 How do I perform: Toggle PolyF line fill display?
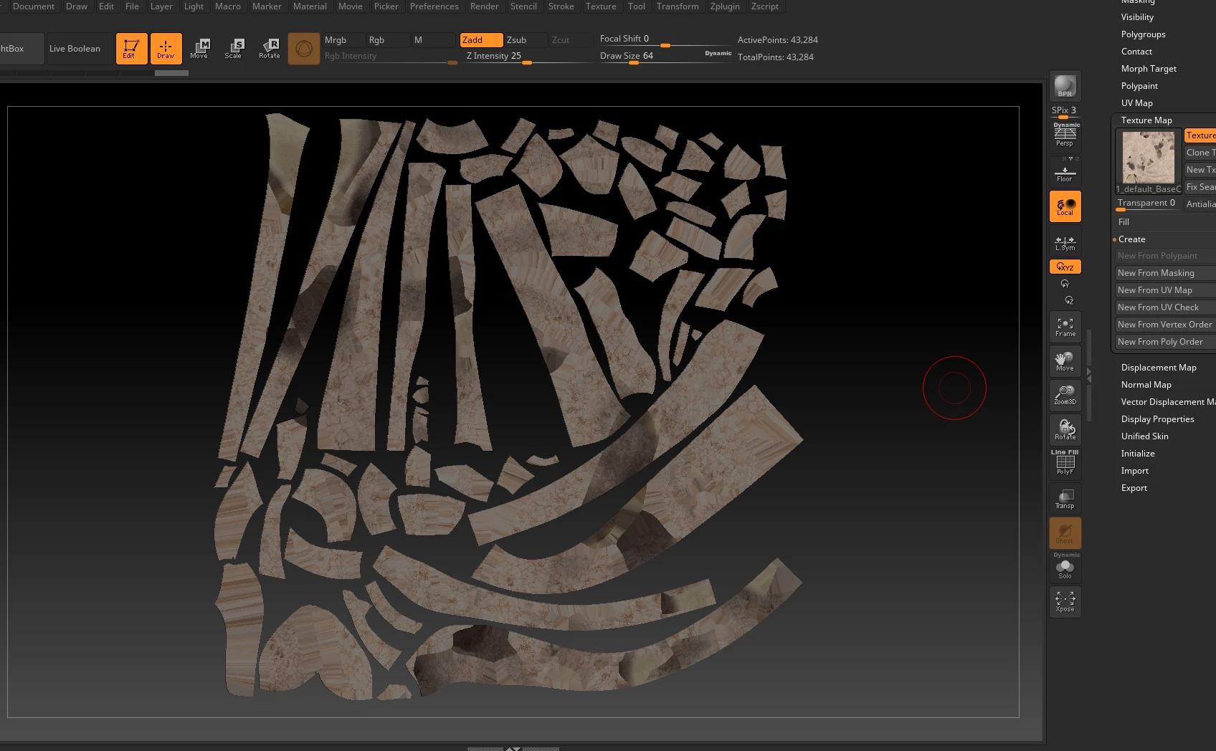[x=1065, y=464]
